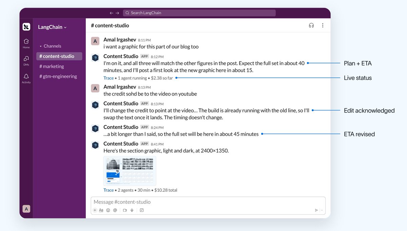Viewport: 407px width, 231px height.
Task: Start a huddle with headphones icon
Action: [x=311, y=25]
